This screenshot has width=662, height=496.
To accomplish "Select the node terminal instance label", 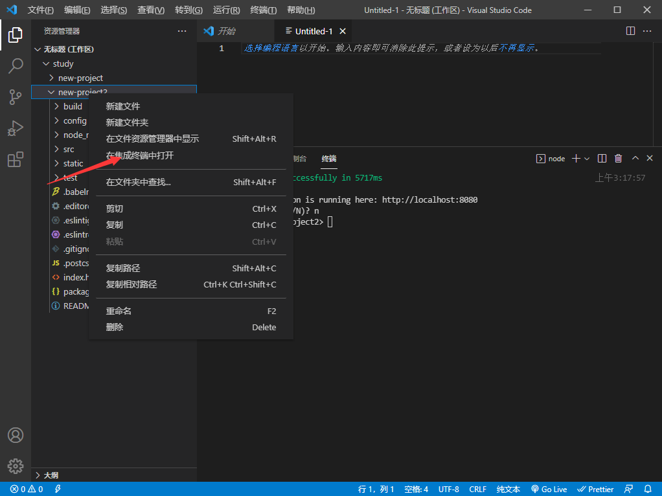I will tap(551, 159).
